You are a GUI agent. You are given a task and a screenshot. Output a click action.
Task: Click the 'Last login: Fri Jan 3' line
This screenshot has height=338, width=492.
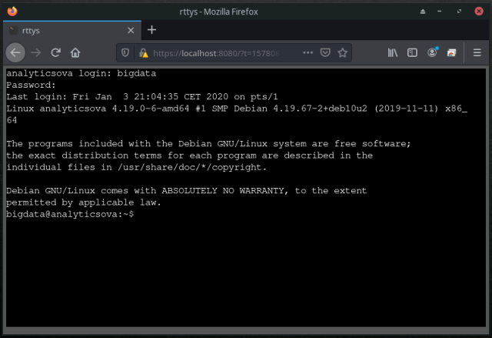(141, 97)
